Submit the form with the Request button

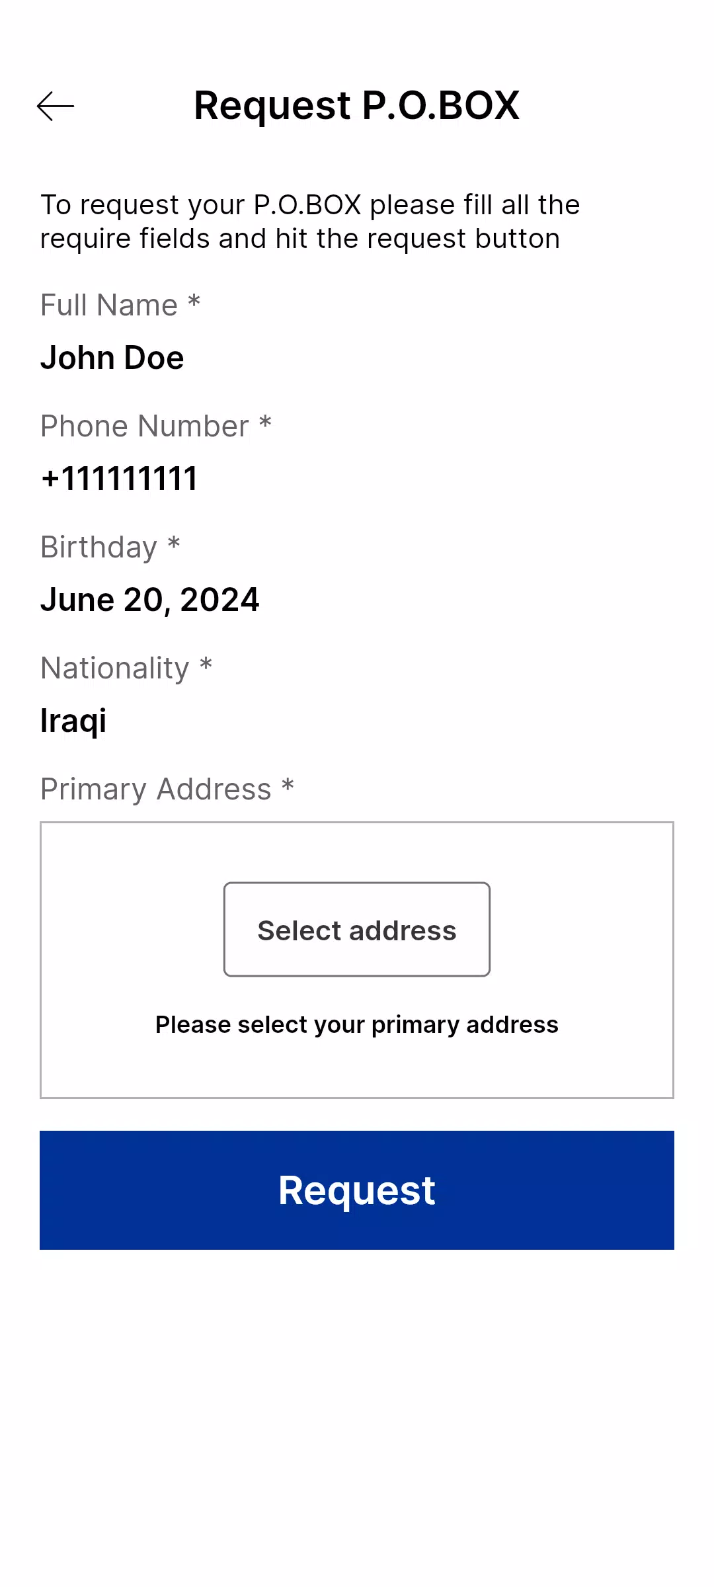[x=357, y=1190]
